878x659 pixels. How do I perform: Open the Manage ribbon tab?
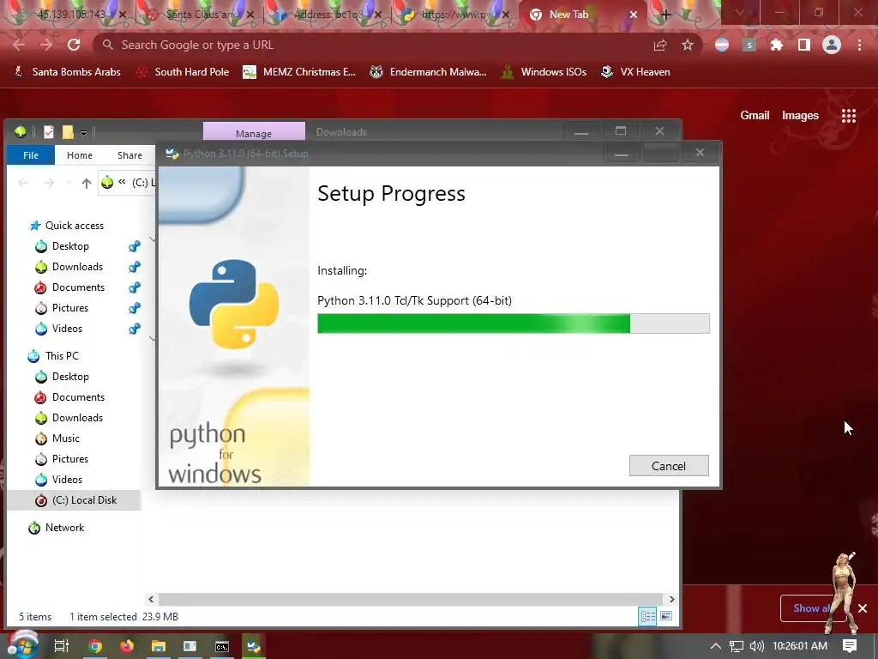pyautogui.click(x=254, y=133)
